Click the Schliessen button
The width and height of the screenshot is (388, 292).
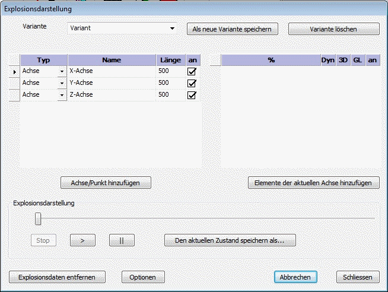coord(358,277)
